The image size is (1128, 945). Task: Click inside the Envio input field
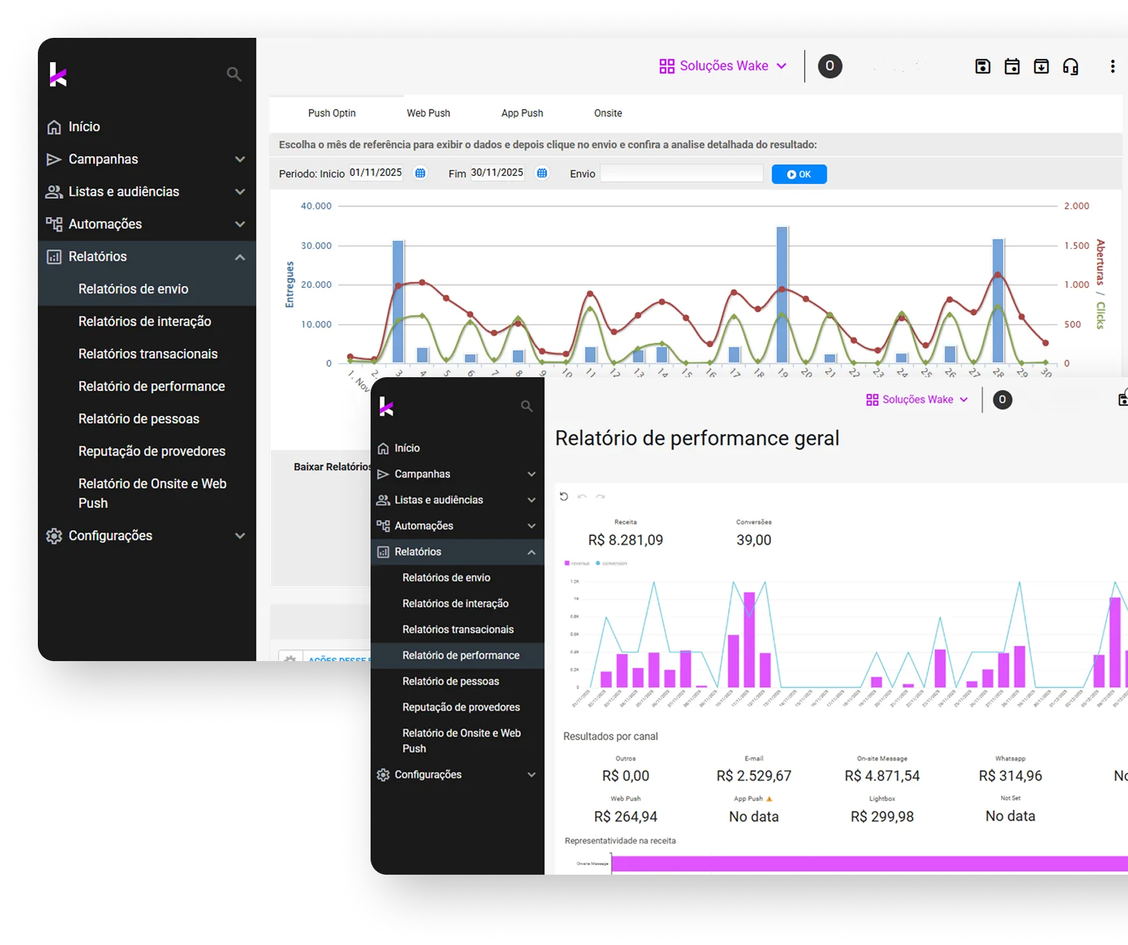681,173
